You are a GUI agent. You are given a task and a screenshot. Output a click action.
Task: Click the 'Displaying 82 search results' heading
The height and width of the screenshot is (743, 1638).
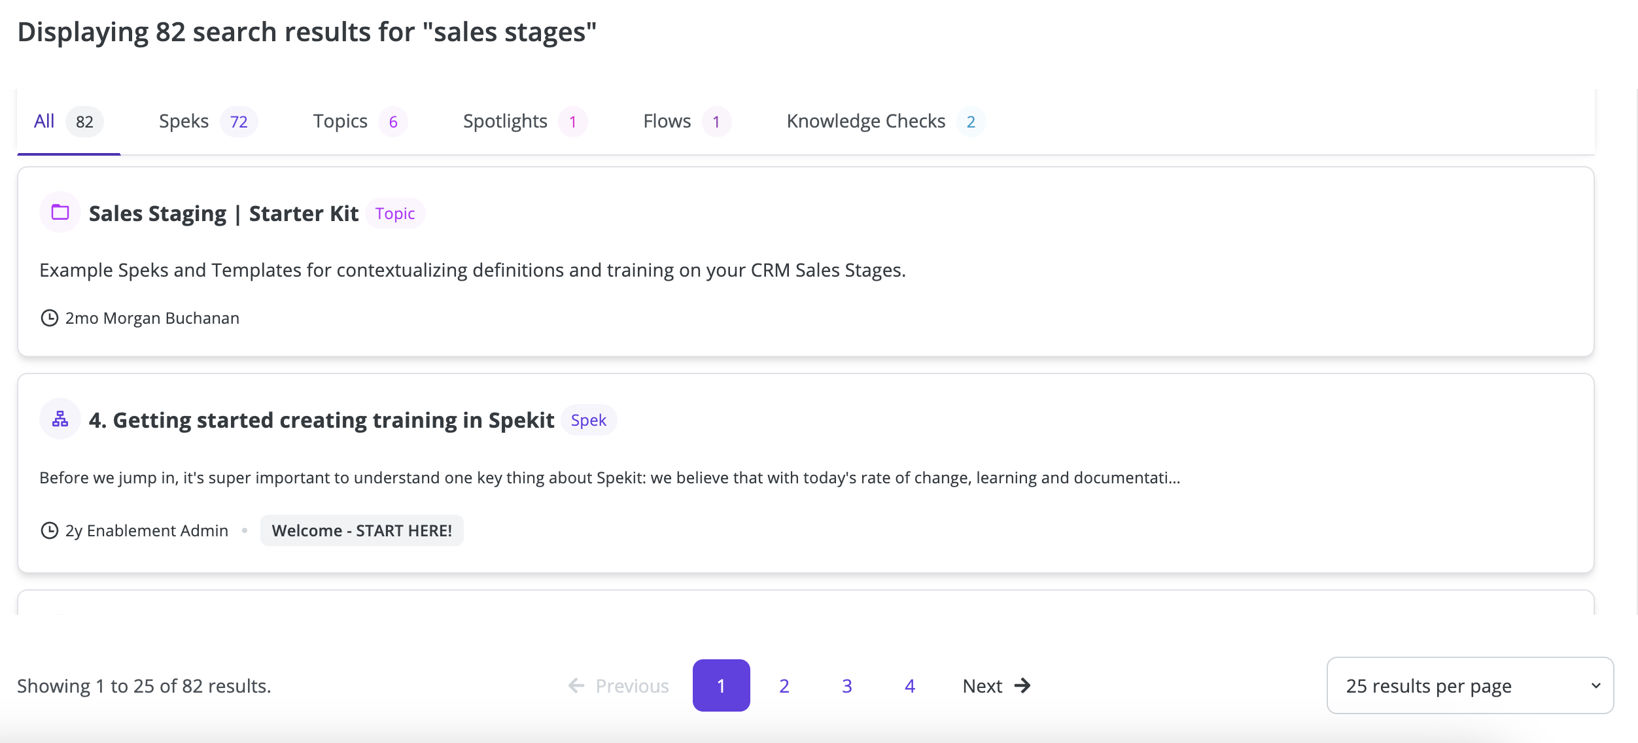pos(307,32)
